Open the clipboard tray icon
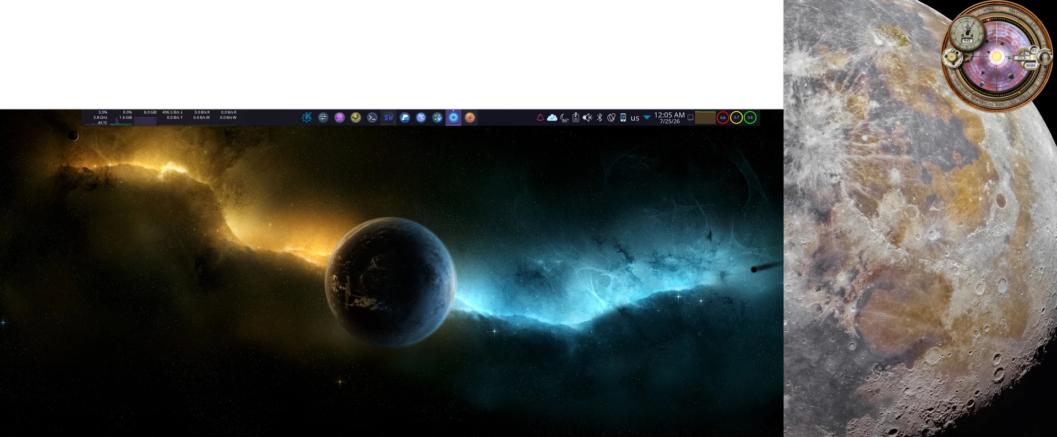 [576, 117]
